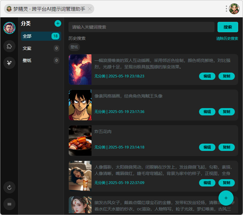The image size is (243, 215).
Task: Click the 全部 count badge 18
Action: point(55,36)
